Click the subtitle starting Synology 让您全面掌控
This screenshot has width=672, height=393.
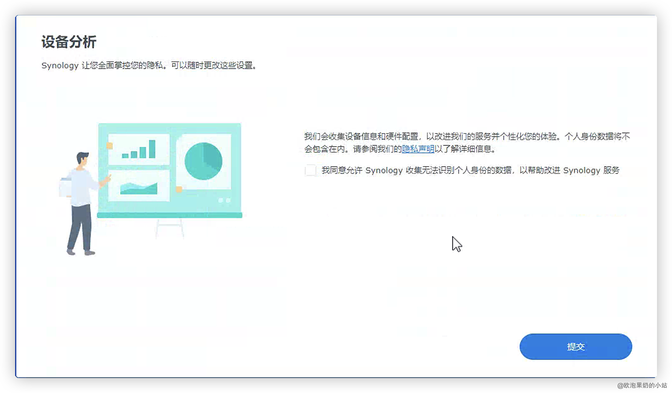[x=149, y=65]
